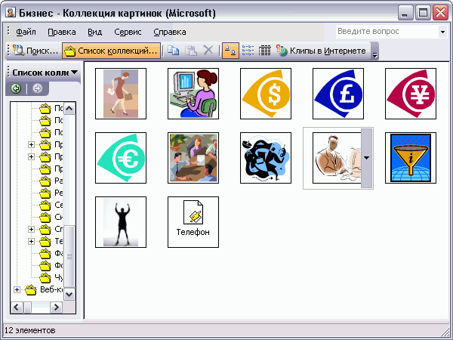
Task: Click the Delete X toolbar icon
Action: click(x=208, y=51)
